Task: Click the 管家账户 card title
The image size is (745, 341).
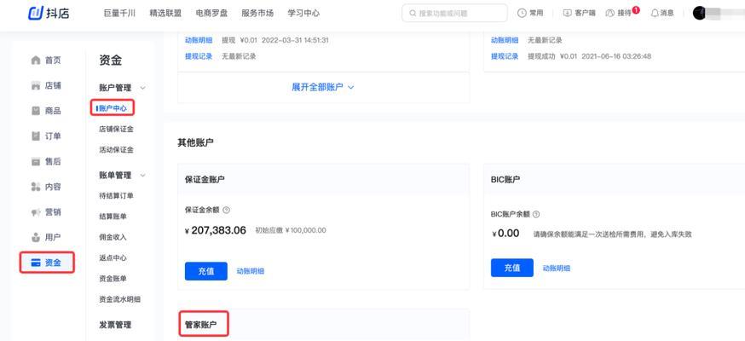Action: pyautogui.click(x=200, y=326)
